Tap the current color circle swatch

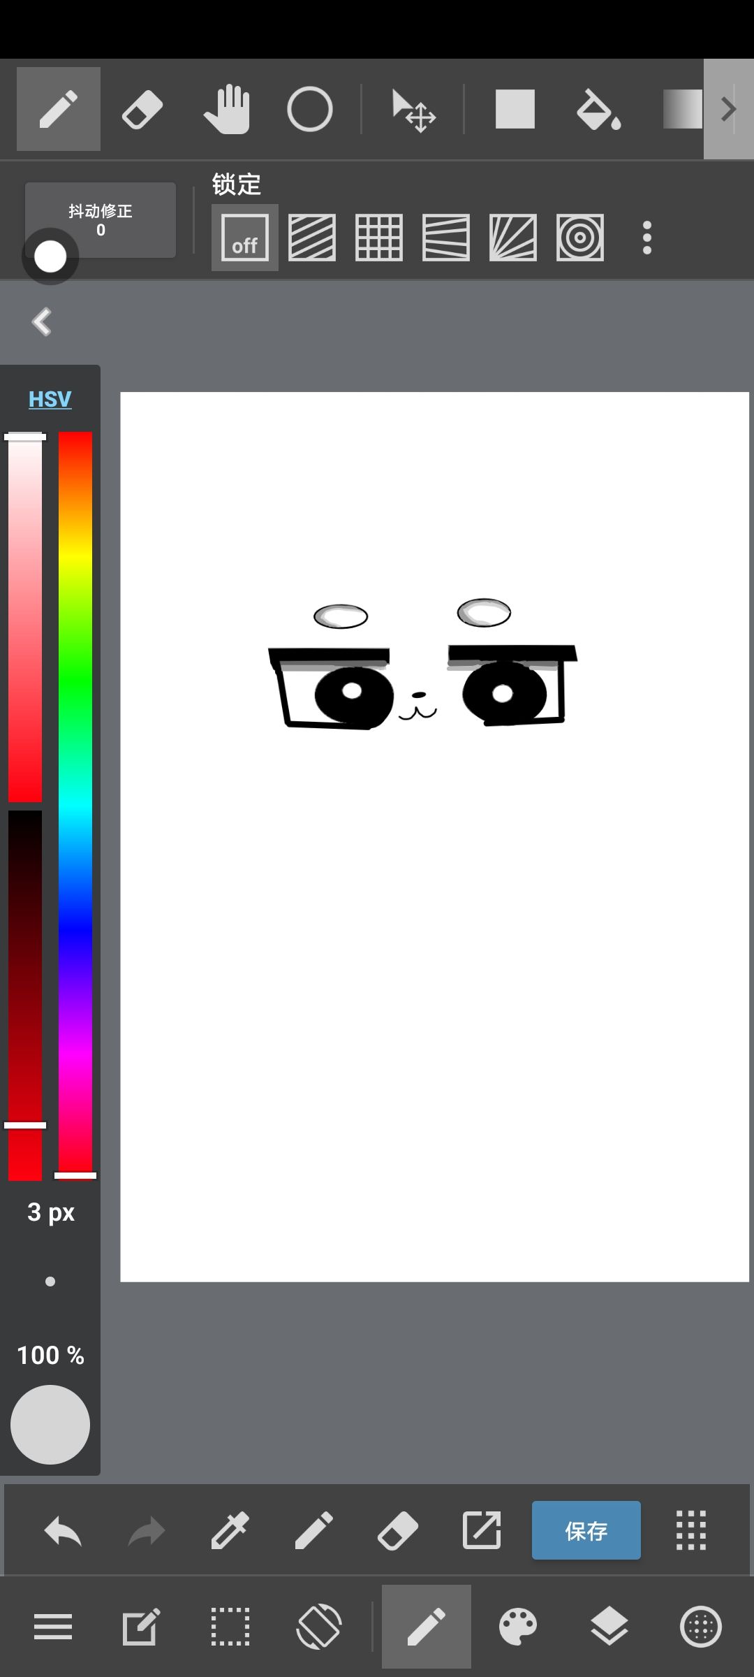click(x=50, y=1424)
